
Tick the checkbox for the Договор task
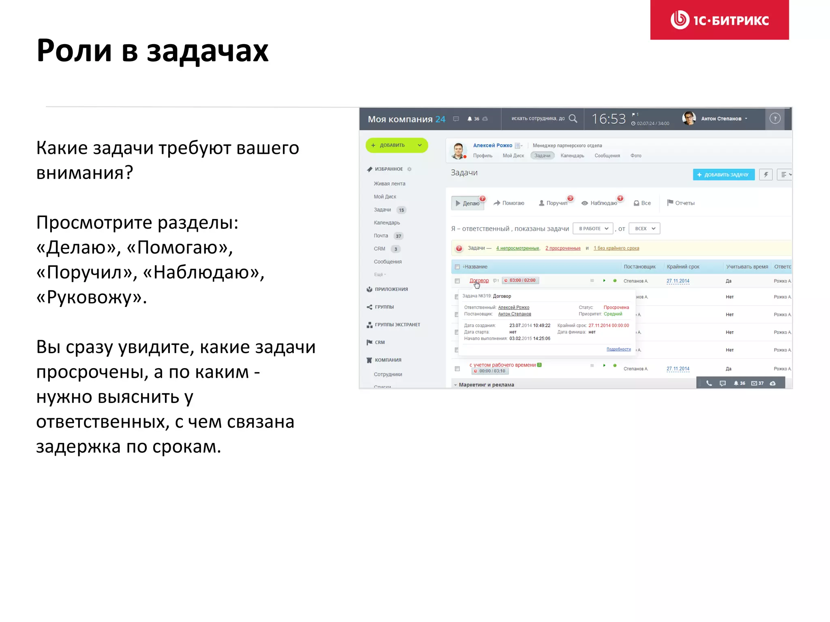click(x=457, y=281)
